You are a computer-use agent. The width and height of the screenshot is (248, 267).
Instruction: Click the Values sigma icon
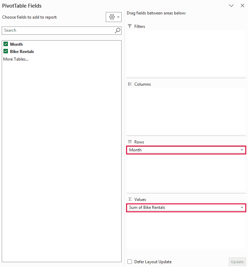(130, 199)
